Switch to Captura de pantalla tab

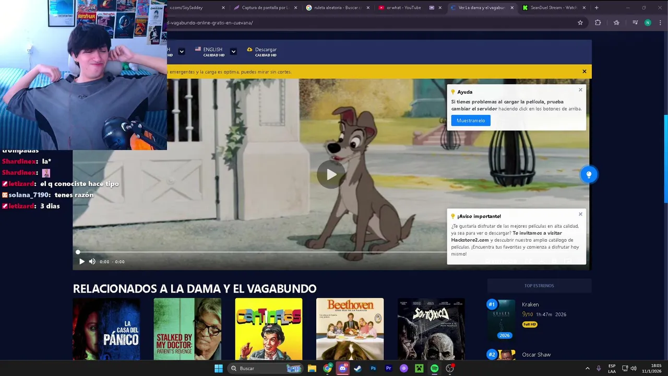pos(265,8)
